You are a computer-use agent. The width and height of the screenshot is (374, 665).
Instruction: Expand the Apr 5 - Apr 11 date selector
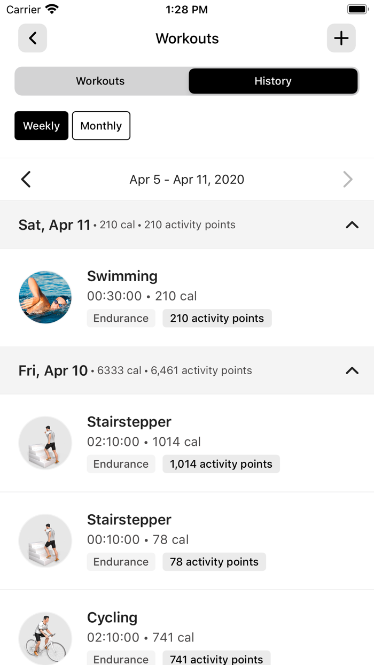click(187, 179)
